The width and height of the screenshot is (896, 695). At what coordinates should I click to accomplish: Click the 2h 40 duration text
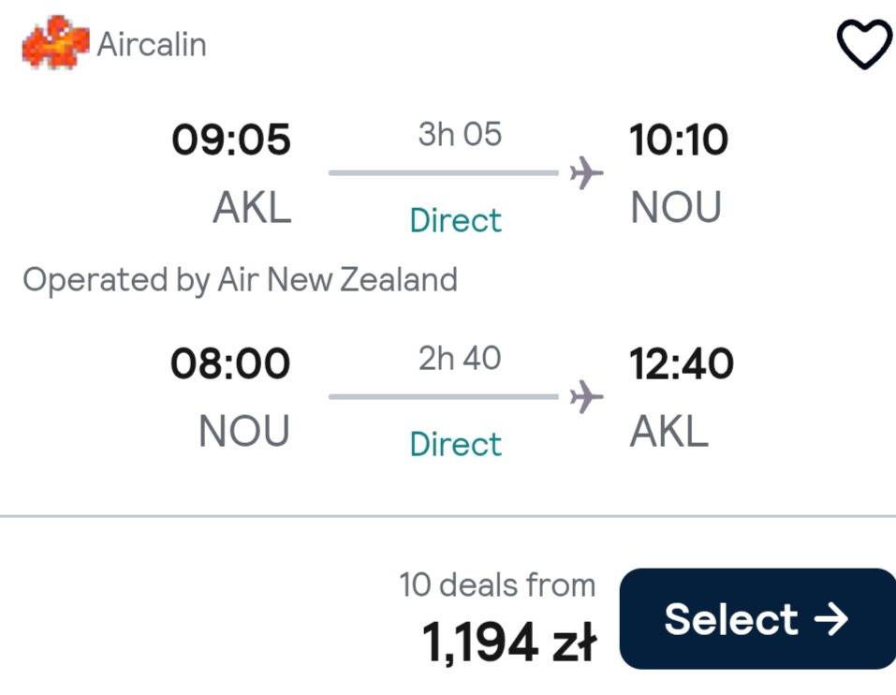tap(460, 359)
